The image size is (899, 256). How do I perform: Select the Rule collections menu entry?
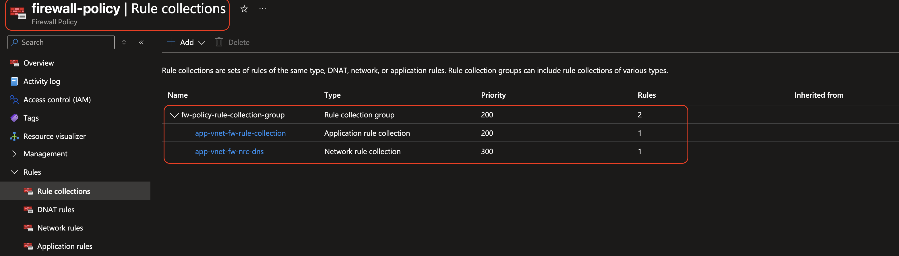(x=63, y=191)
